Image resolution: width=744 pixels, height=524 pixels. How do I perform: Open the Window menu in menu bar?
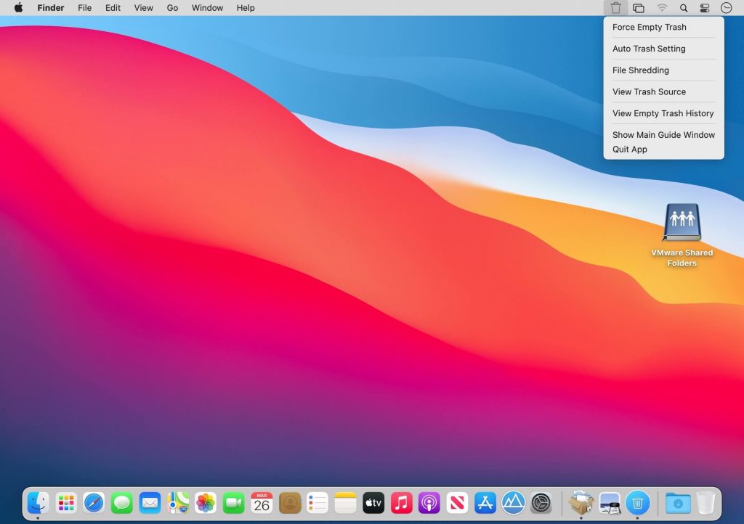pyautogui.click(x=207, y=8)
